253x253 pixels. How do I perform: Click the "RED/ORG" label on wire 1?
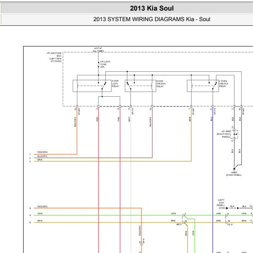[x=43, y=152]
